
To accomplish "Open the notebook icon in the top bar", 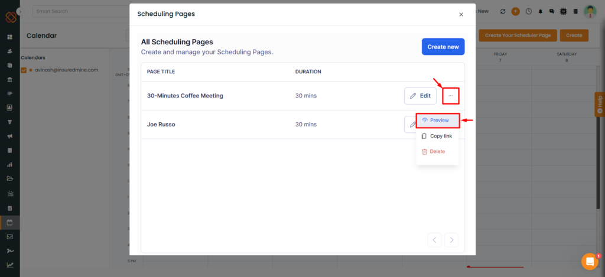I will click(575, 12).
